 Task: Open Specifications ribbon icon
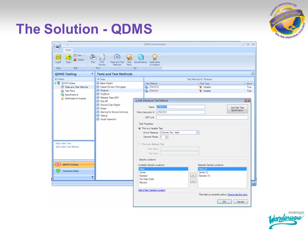[x=141, y=57]
